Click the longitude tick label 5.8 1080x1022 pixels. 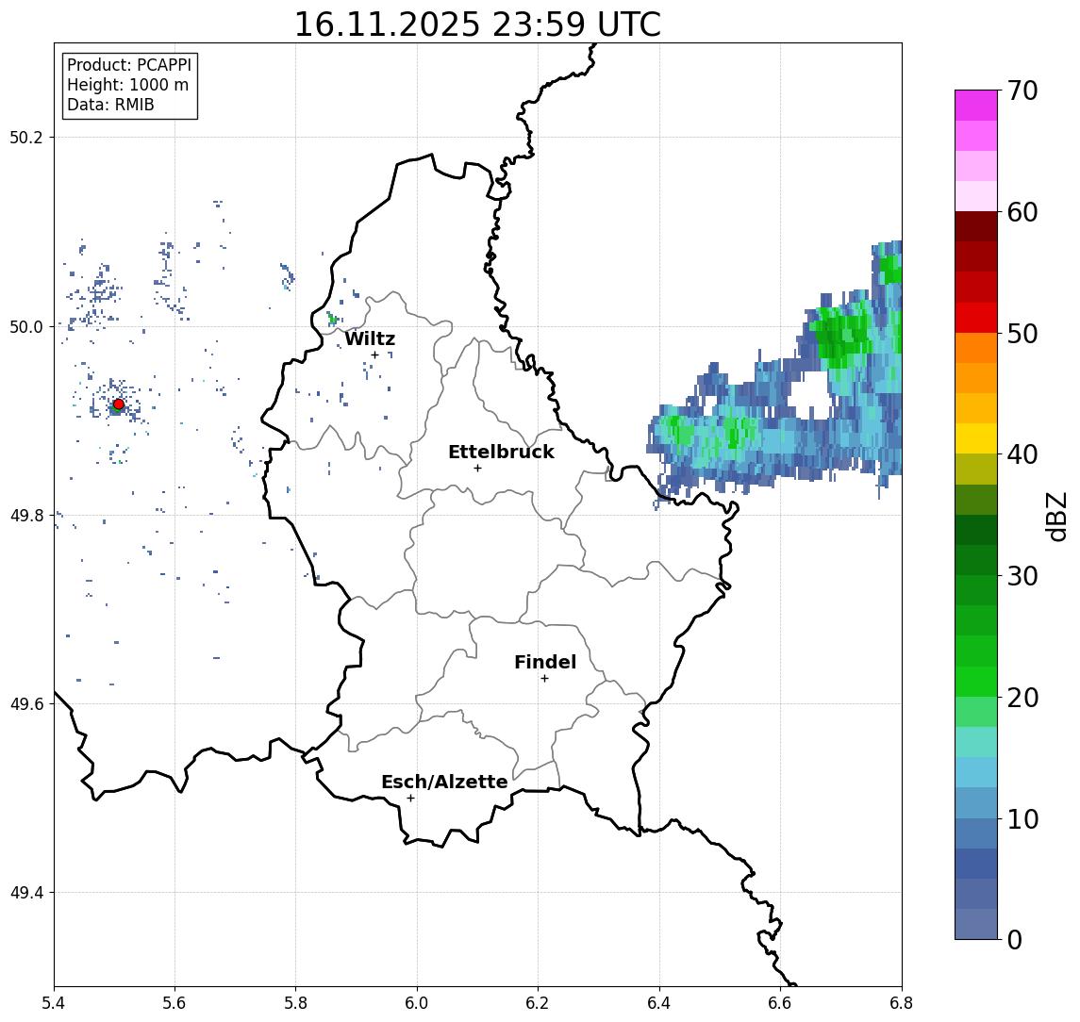(x=295, y=1003)
